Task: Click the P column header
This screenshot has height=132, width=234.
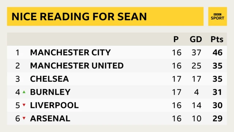Action: click(x=176, y=39)
